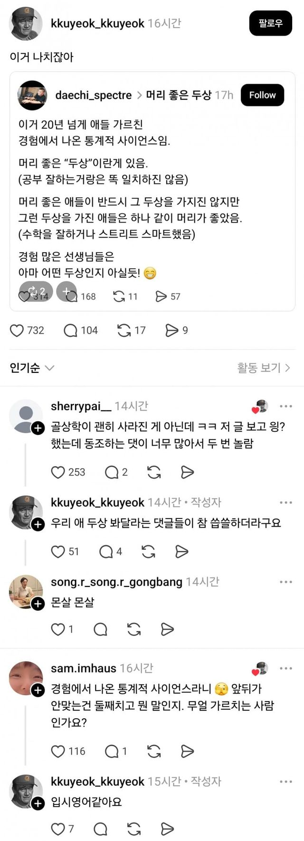Screen dimensions: 304x841
Task: Reply to the 입시영어같아요 comment
Action: click(100, 829)
